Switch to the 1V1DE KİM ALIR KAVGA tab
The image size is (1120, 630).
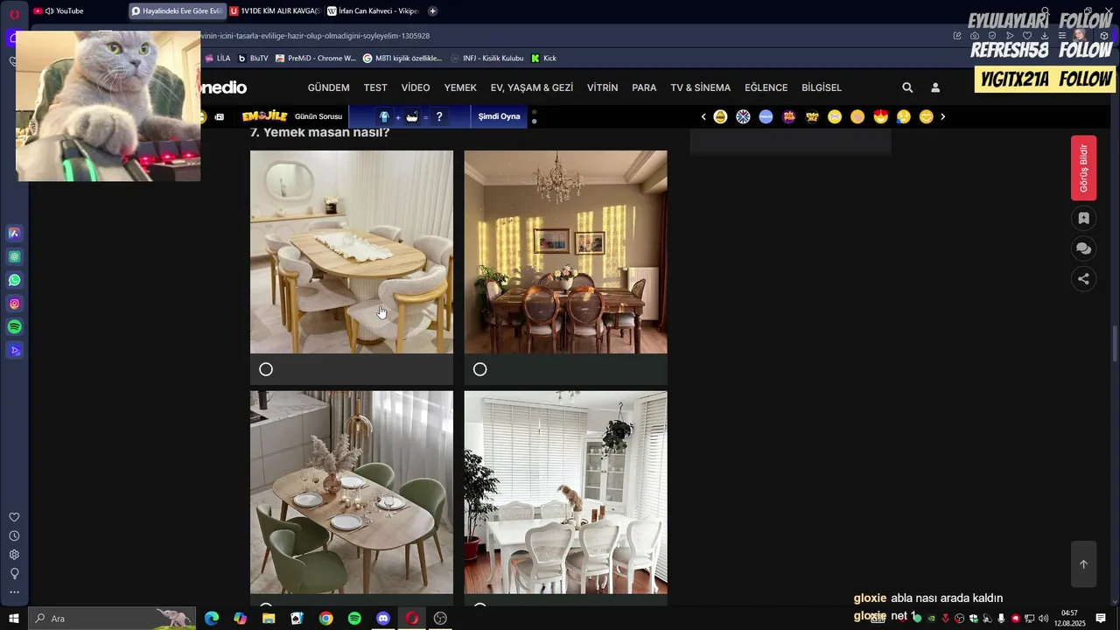pos(275,11)
